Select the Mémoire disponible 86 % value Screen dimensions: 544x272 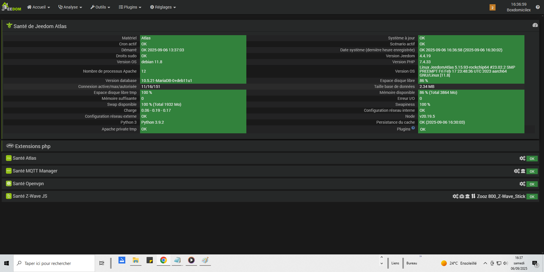pos(438,93)
